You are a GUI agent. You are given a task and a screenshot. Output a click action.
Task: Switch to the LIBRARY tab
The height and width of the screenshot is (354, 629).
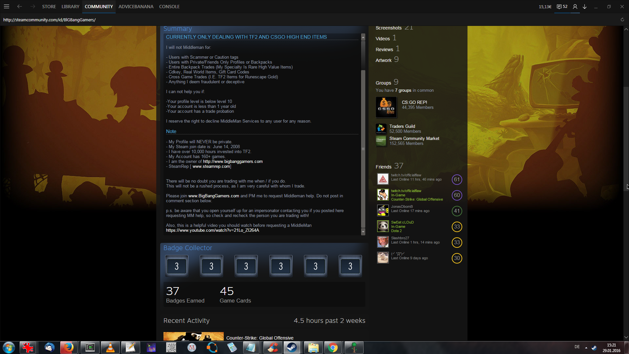[x=70, y=7]
